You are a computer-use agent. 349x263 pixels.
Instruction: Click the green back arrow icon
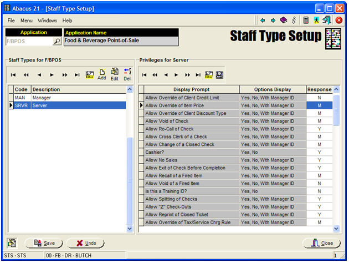[x=263, y=21]
